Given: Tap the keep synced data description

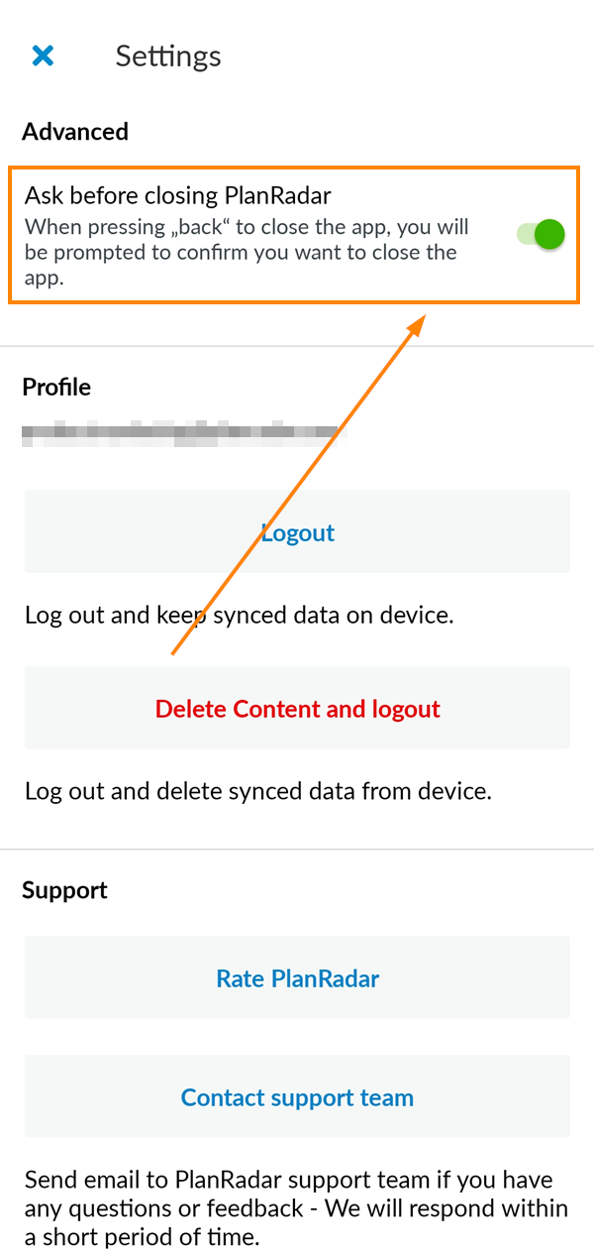Looking at the screenshot, I should pos(239,615).
